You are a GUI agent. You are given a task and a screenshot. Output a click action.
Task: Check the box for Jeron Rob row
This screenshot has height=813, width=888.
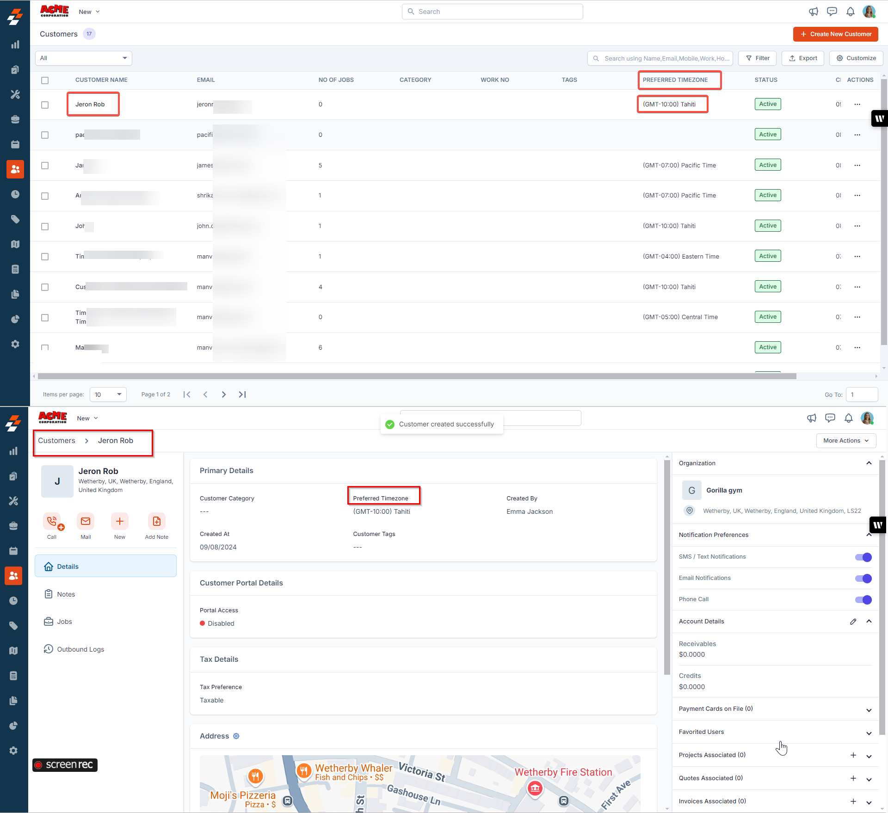coord(45,105)
